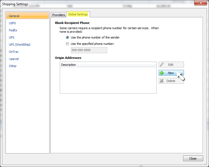Open i-parcel settings
The image size is (209, 167).
coord(14,59)
